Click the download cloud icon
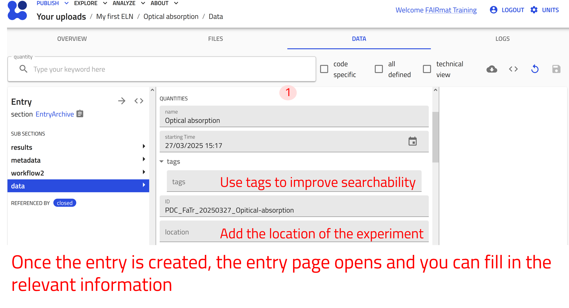Screen dimensions: 569x308 coord(492,69)
